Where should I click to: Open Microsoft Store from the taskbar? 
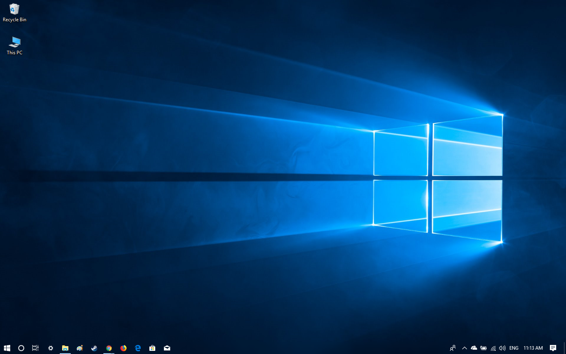(153, 348)
